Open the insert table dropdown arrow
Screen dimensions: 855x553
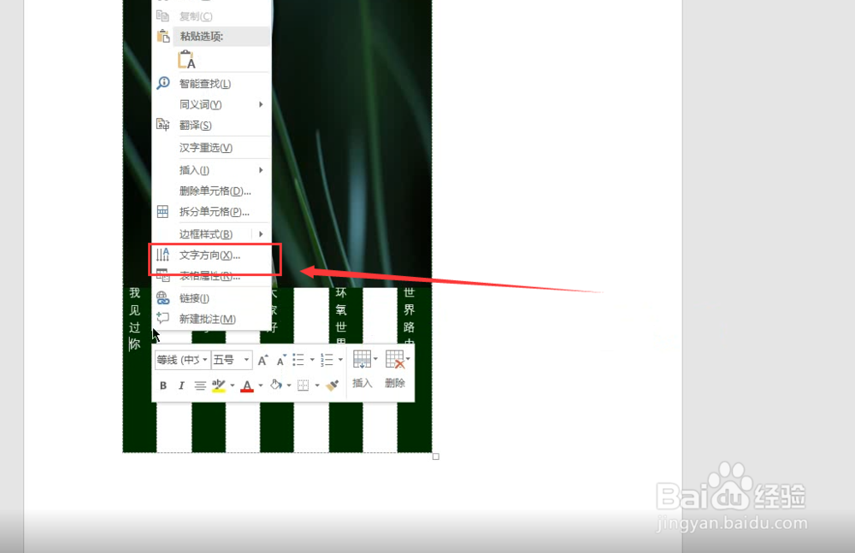pos(375,359)
